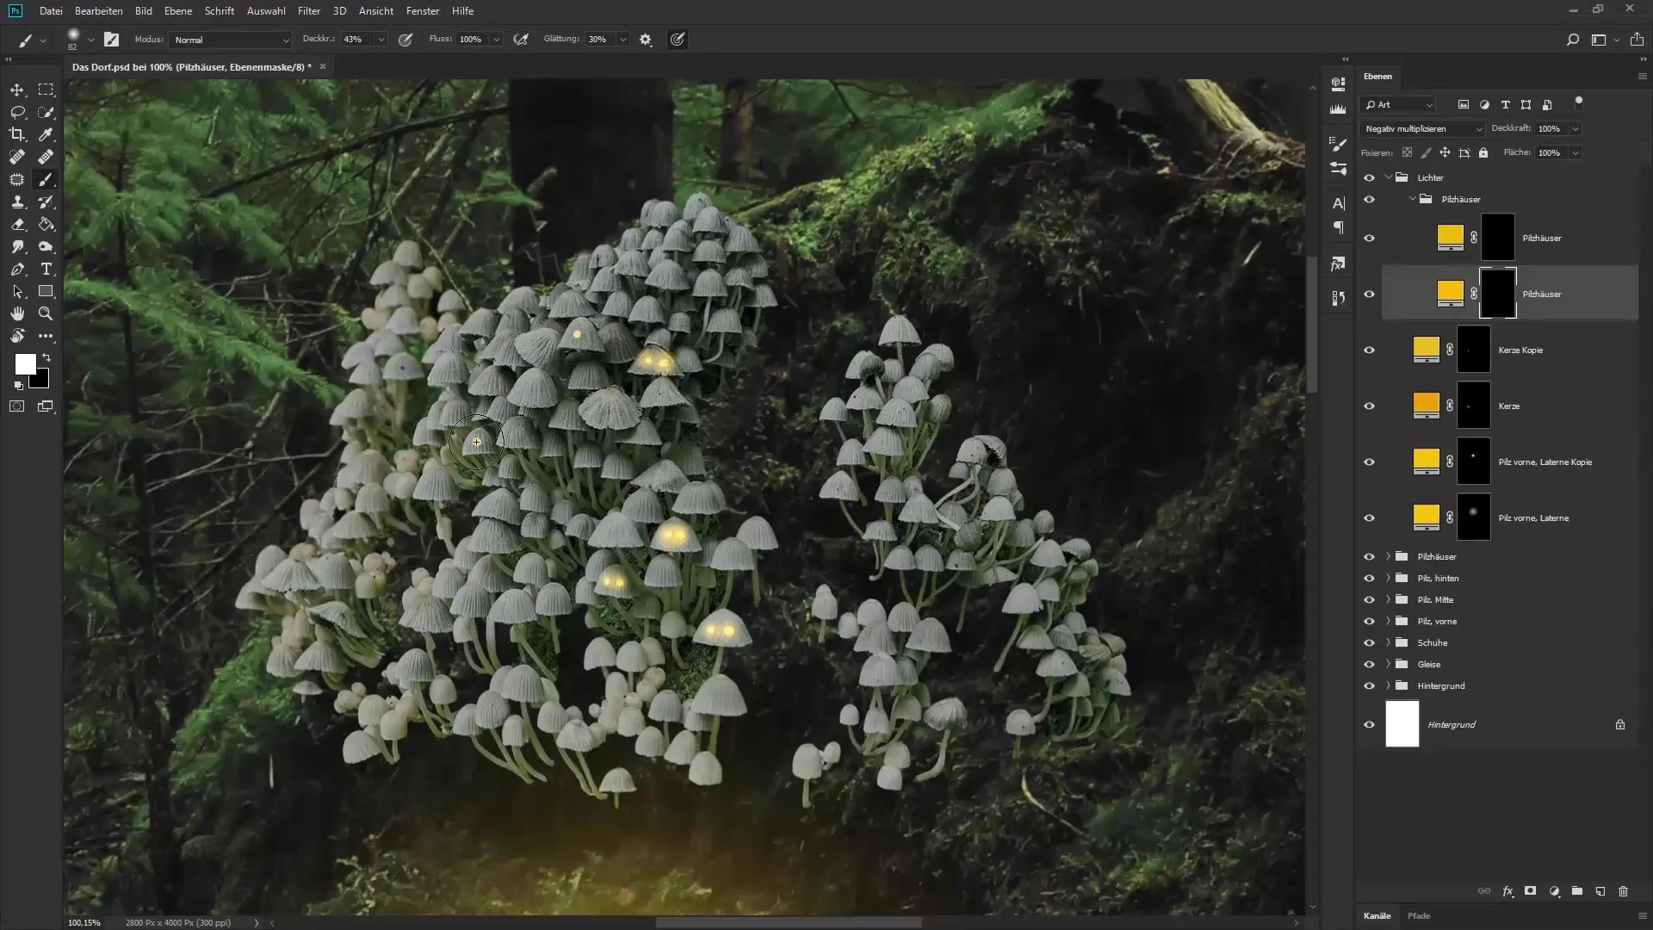Screen dimensions: 1653x930
Task: Switch to the Kanäle tab
Action: pyautogui.click(x=1377, y=915)
